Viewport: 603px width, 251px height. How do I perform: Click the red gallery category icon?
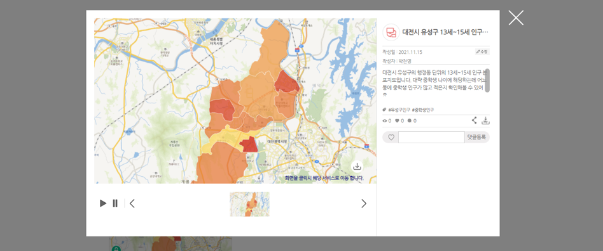click(x=391, y=32)
